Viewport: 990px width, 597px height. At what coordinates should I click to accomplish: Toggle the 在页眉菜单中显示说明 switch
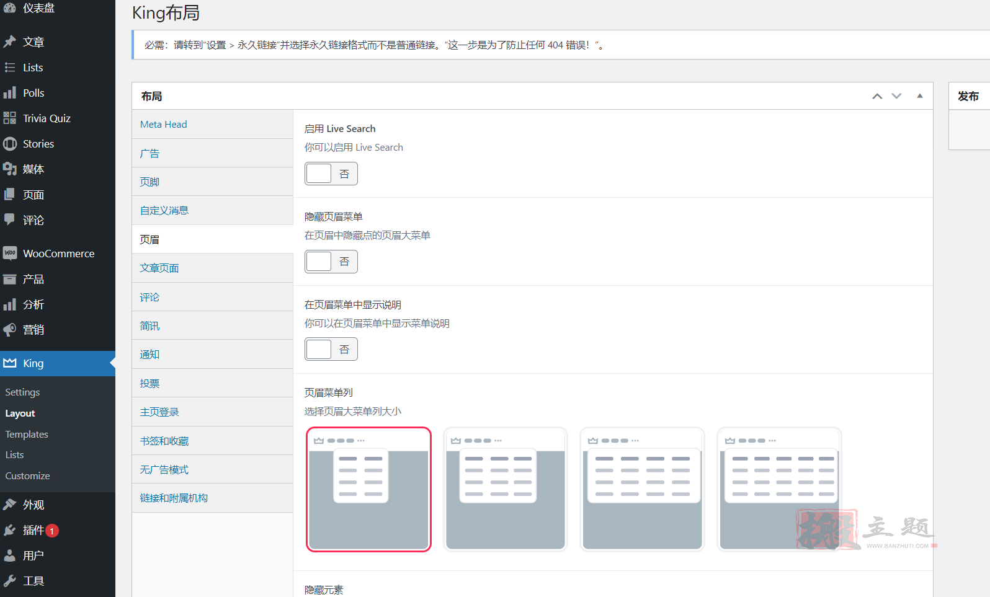click(331, 350)
